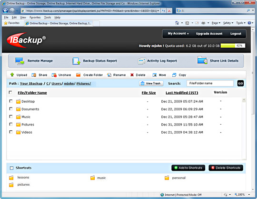257x199 pixels.
Task: Click the red Delete X icon
Action: click(132, 75)
